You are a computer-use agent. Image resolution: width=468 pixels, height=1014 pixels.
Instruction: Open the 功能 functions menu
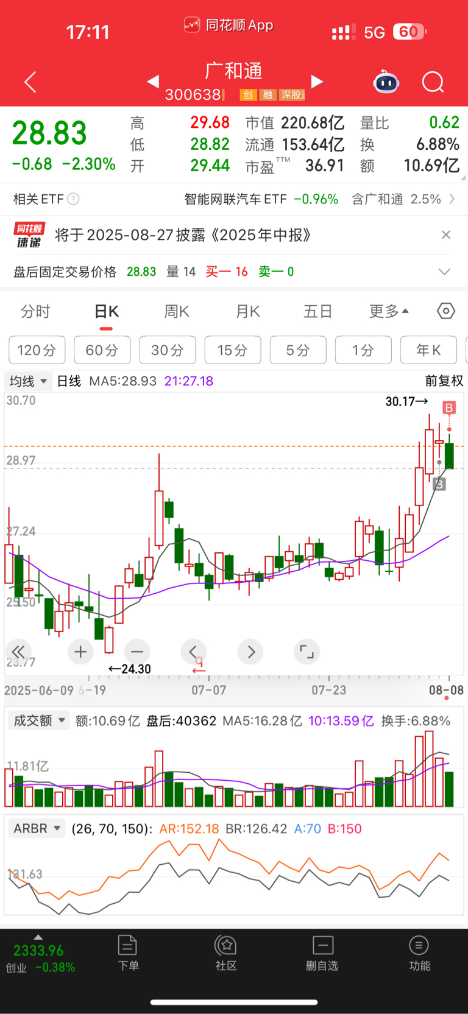(419, 953)
